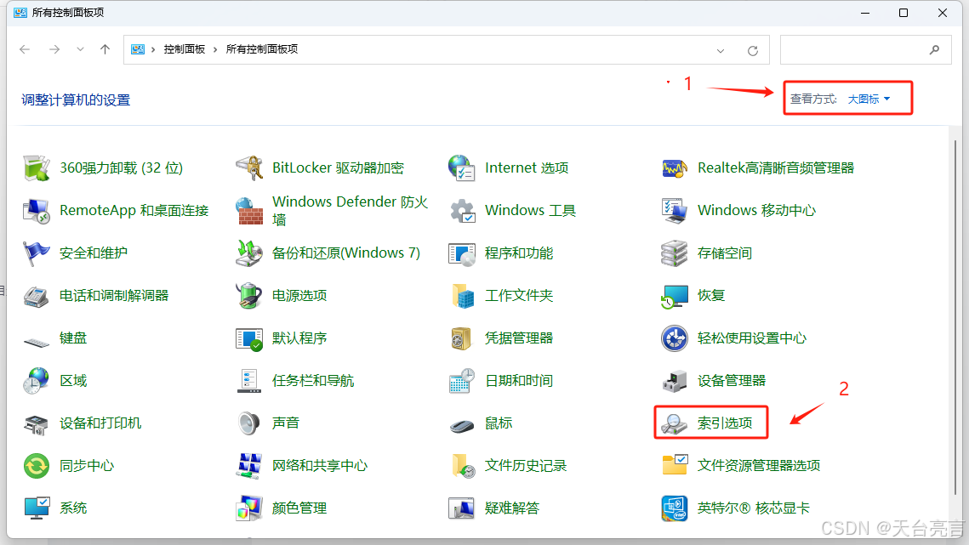Click the 控制面板 breadcrumb link
The width and height of the screenshot is (969, 545).
tap(184, 49)
